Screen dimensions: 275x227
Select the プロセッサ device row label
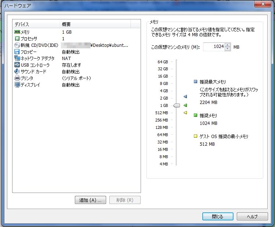coord(29,39)
